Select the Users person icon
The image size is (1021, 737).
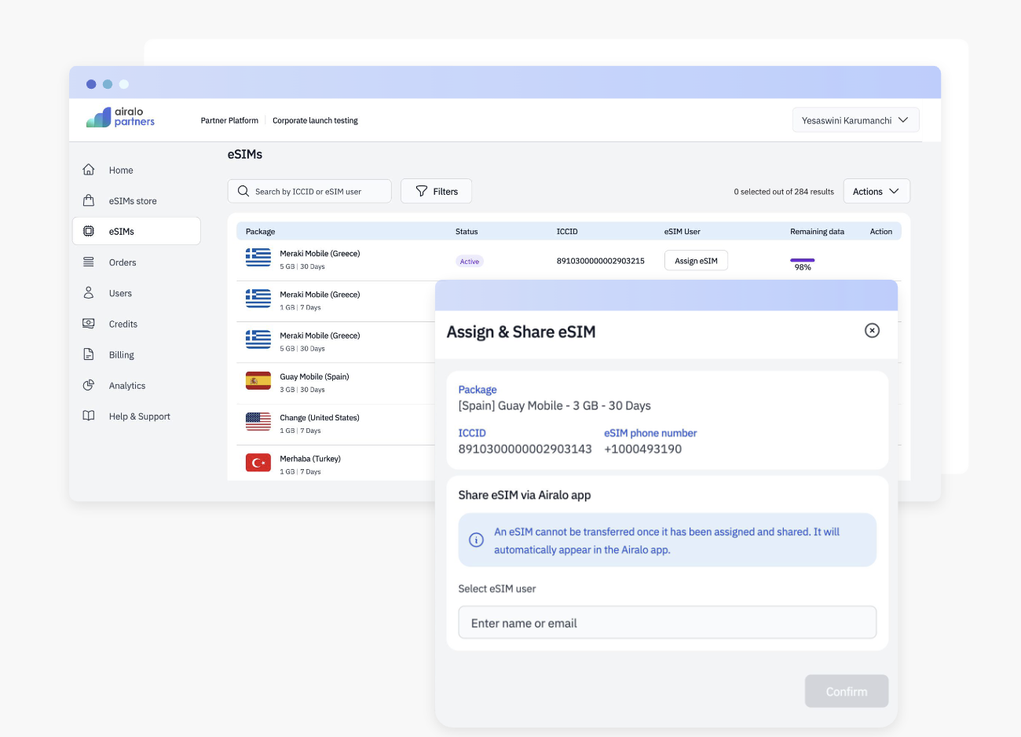coord(89,293)
